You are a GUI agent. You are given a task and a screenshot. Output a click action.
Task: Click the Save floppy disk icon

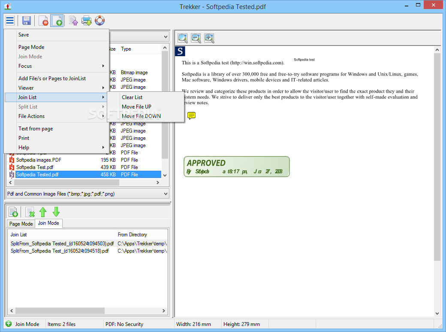point(27,21)
